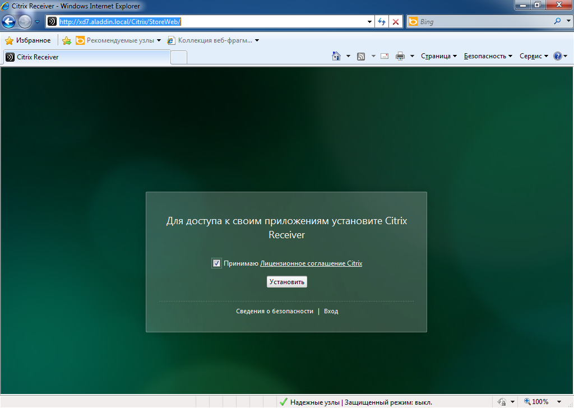Image resolution: width=574 pixels, height=408 pixels.
Task: Open Лицензионное соглашение Citrix link
Action: click(311, 263)
